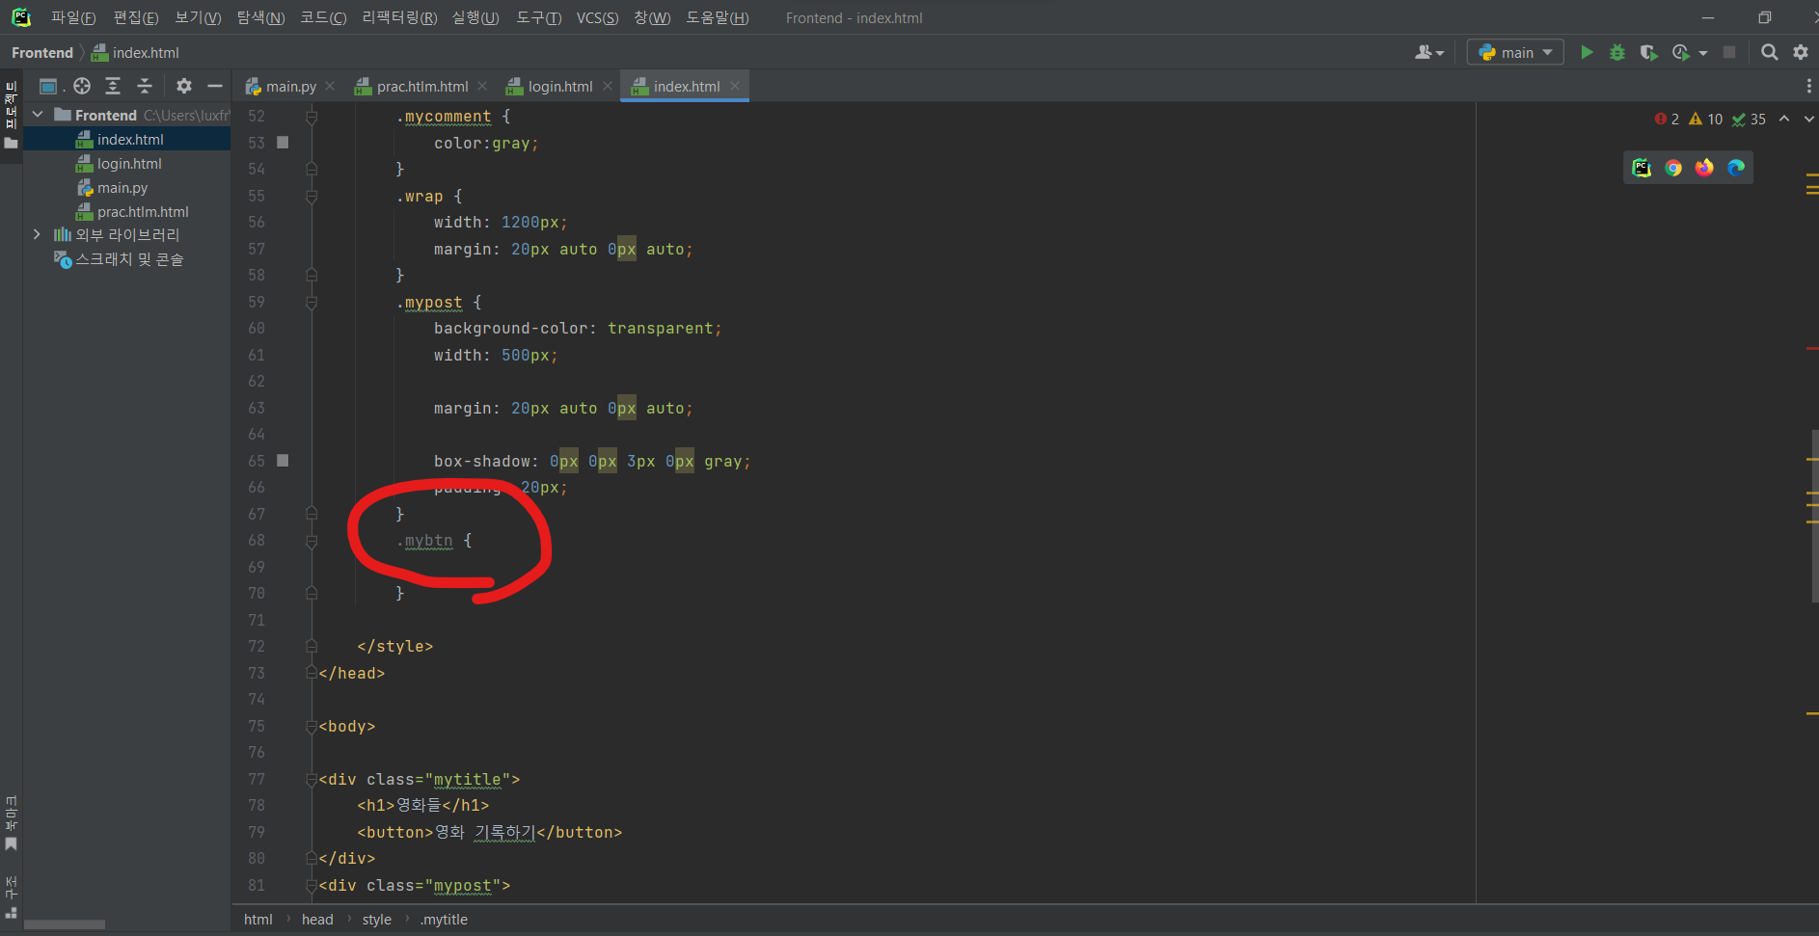Screen dimensions: 1819x936
Task: Collapse the Frontend project folder
Action: pos(38,115)
